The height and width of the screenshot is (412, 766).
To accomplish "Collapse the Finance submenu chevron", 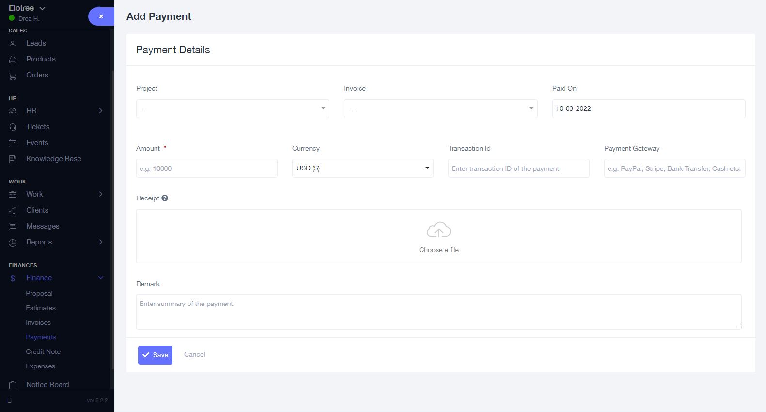I will 101,278.
